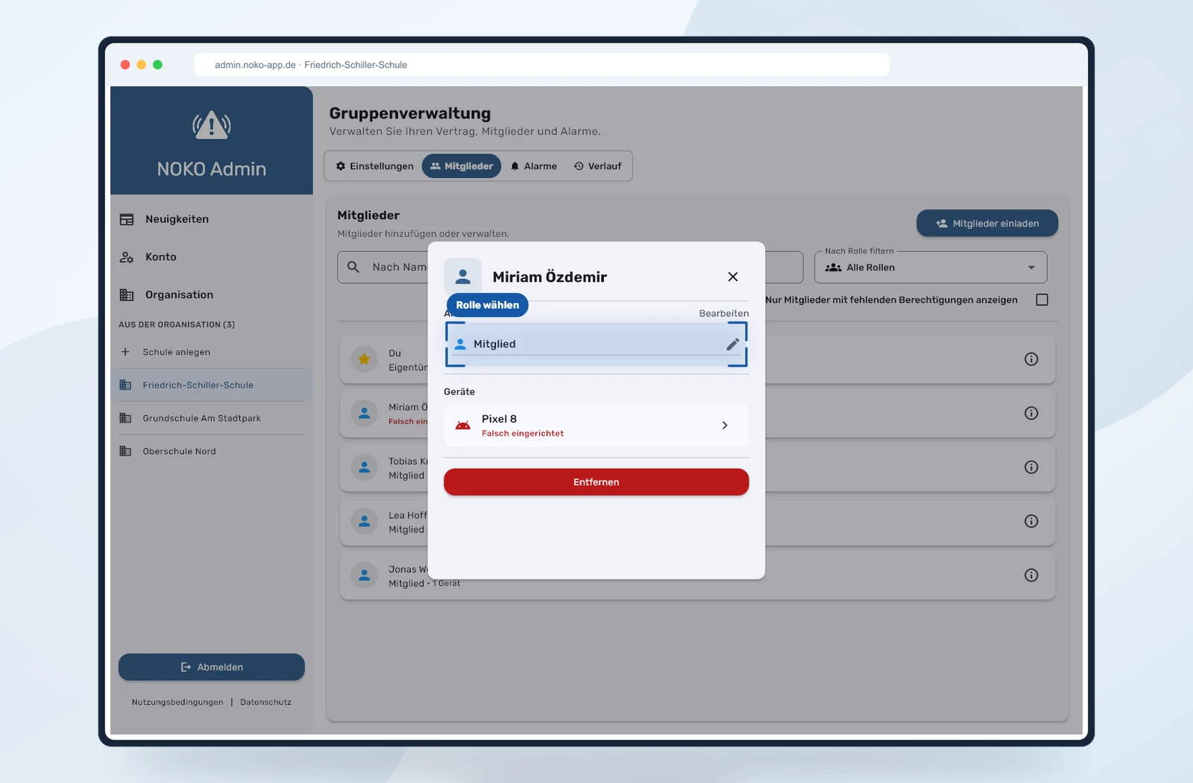Log out with the Abmelden button
The height and width of the screenshot is (783, 1193).
point(212,667)
